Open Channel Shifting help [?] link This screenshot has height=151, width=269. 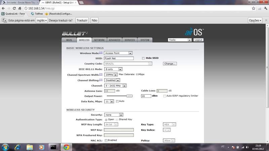[101, 80]
